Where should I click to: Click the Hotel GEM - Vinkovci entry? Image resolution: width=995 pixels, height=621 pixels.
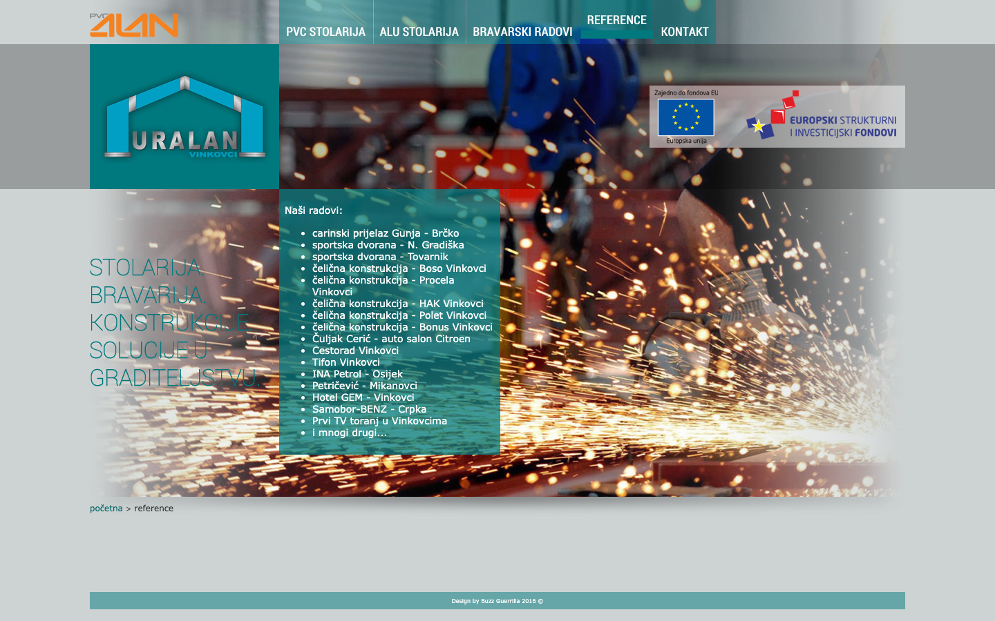coord(363,397)
